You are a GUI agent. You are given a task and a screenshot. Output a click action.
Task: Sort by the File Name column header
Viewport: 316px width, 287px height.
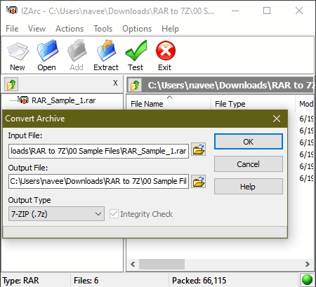click(169, 103)
